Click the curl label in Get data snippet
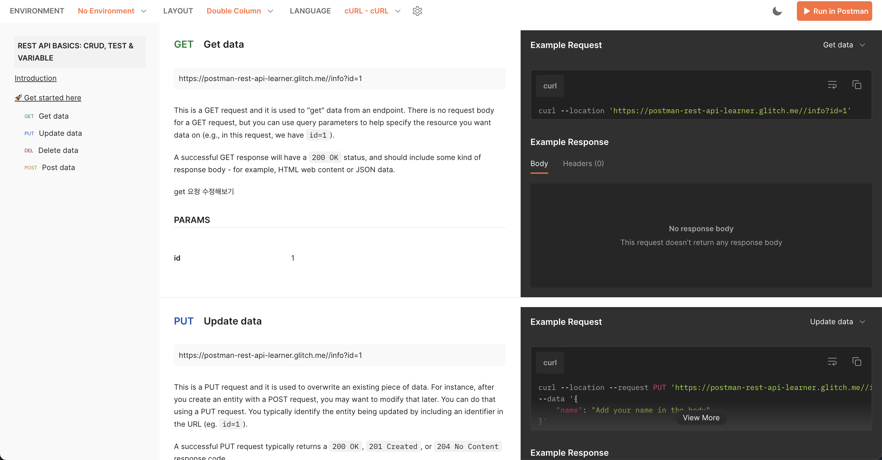Screen dimensions: 882x460 tap(549, 86)
